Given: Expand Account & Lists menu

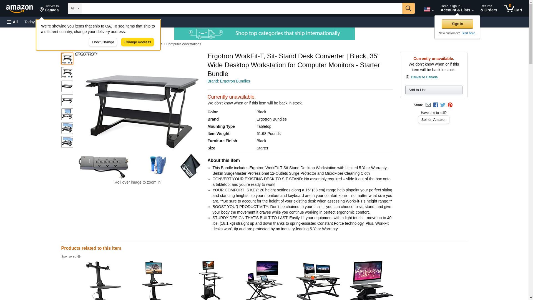Looking at the screenshot, I should (457, 8).
